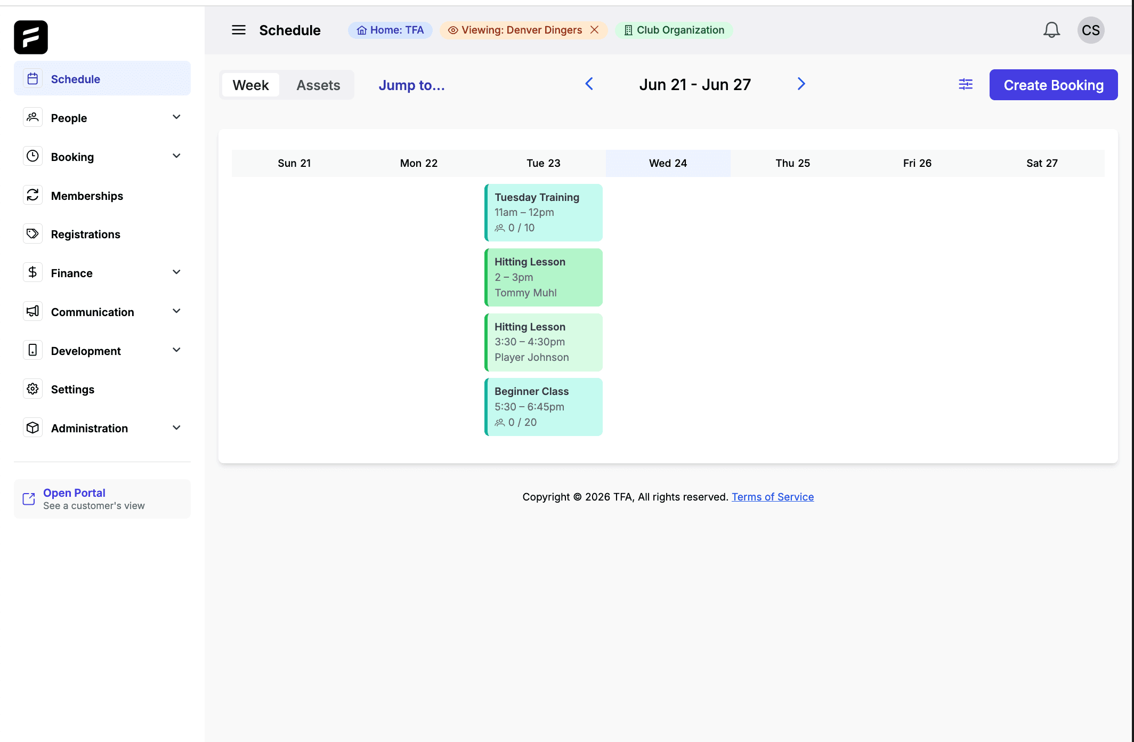Click Open Portal link
Screen dimensions: 1134x742
tap(102, 499)
